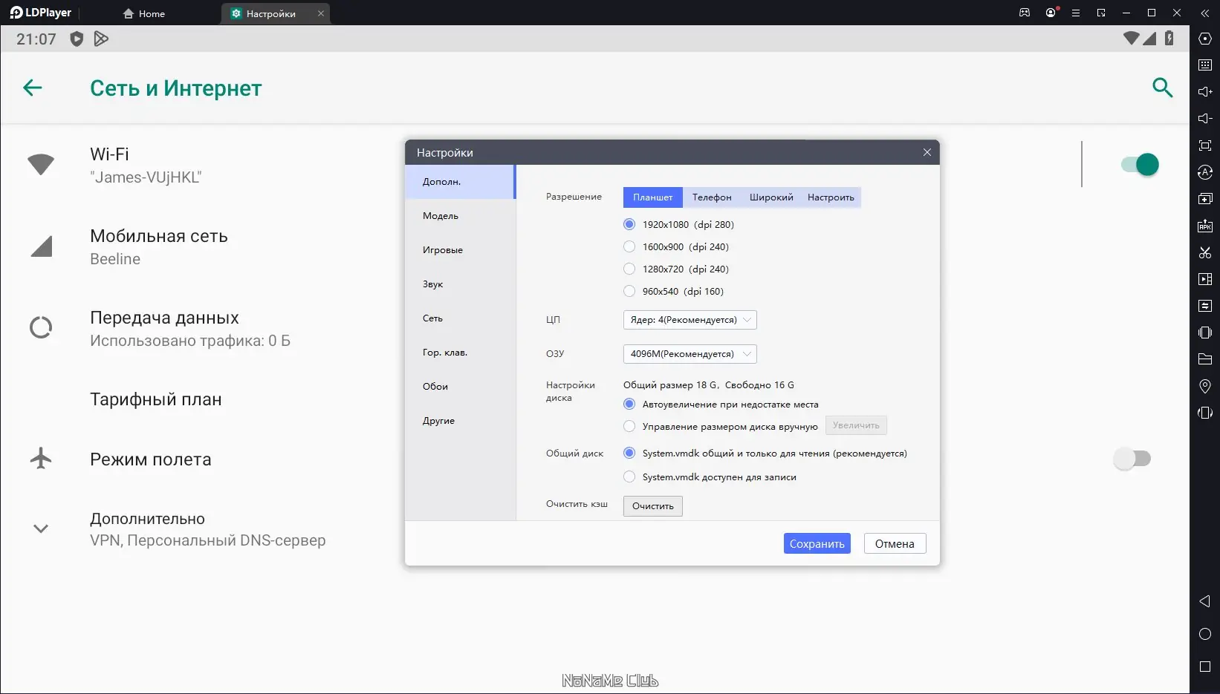Switch to the Настроить resolution tab
Viewport: 1220px width, 694px height.
pyautogui.click(x=831, y=197)
